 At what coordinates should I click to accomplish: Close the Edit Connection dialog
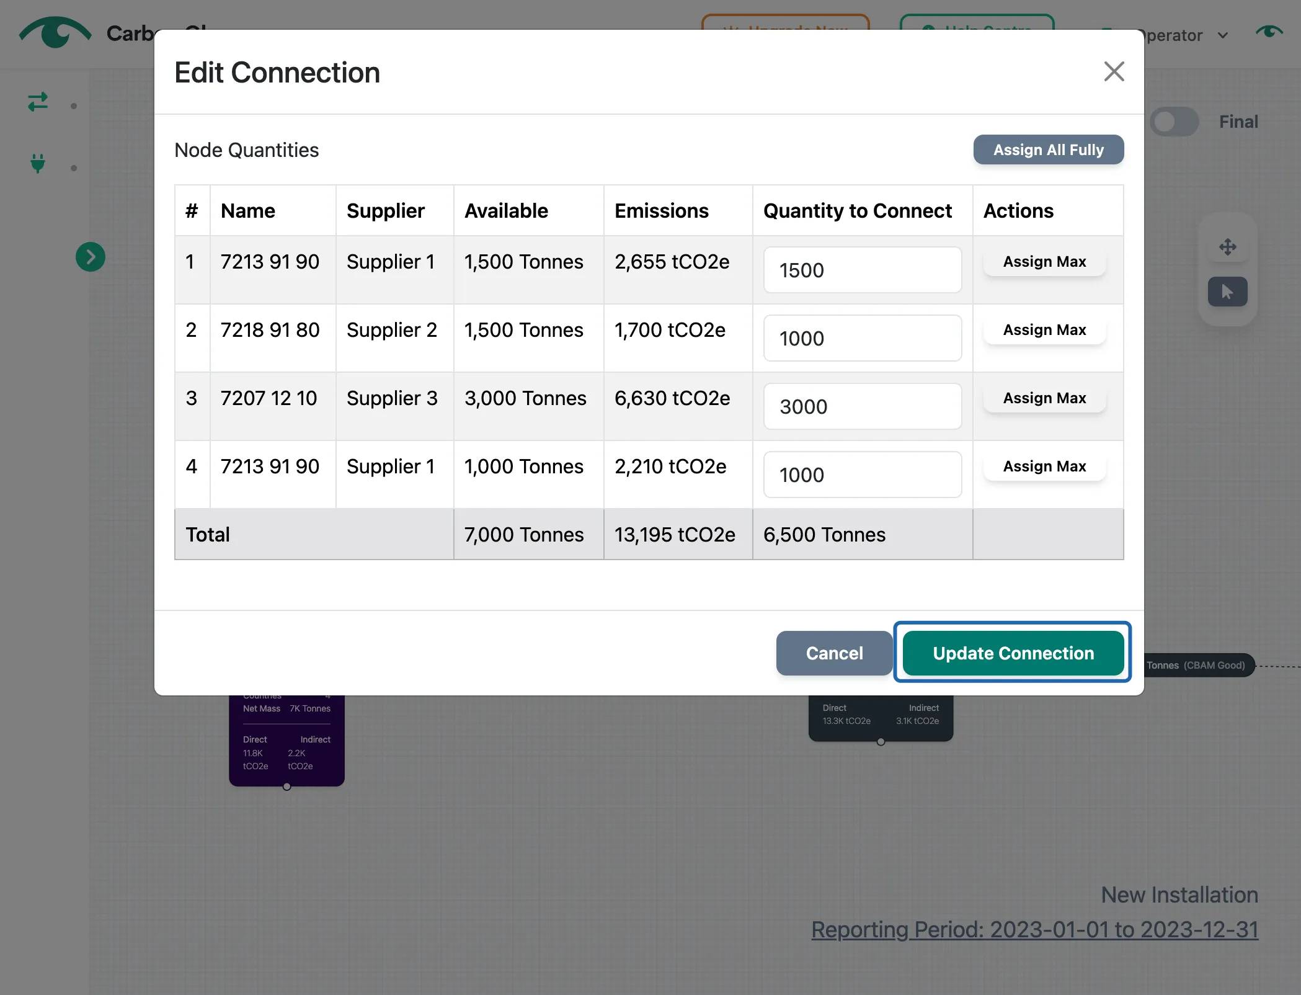pos(1114,72)
